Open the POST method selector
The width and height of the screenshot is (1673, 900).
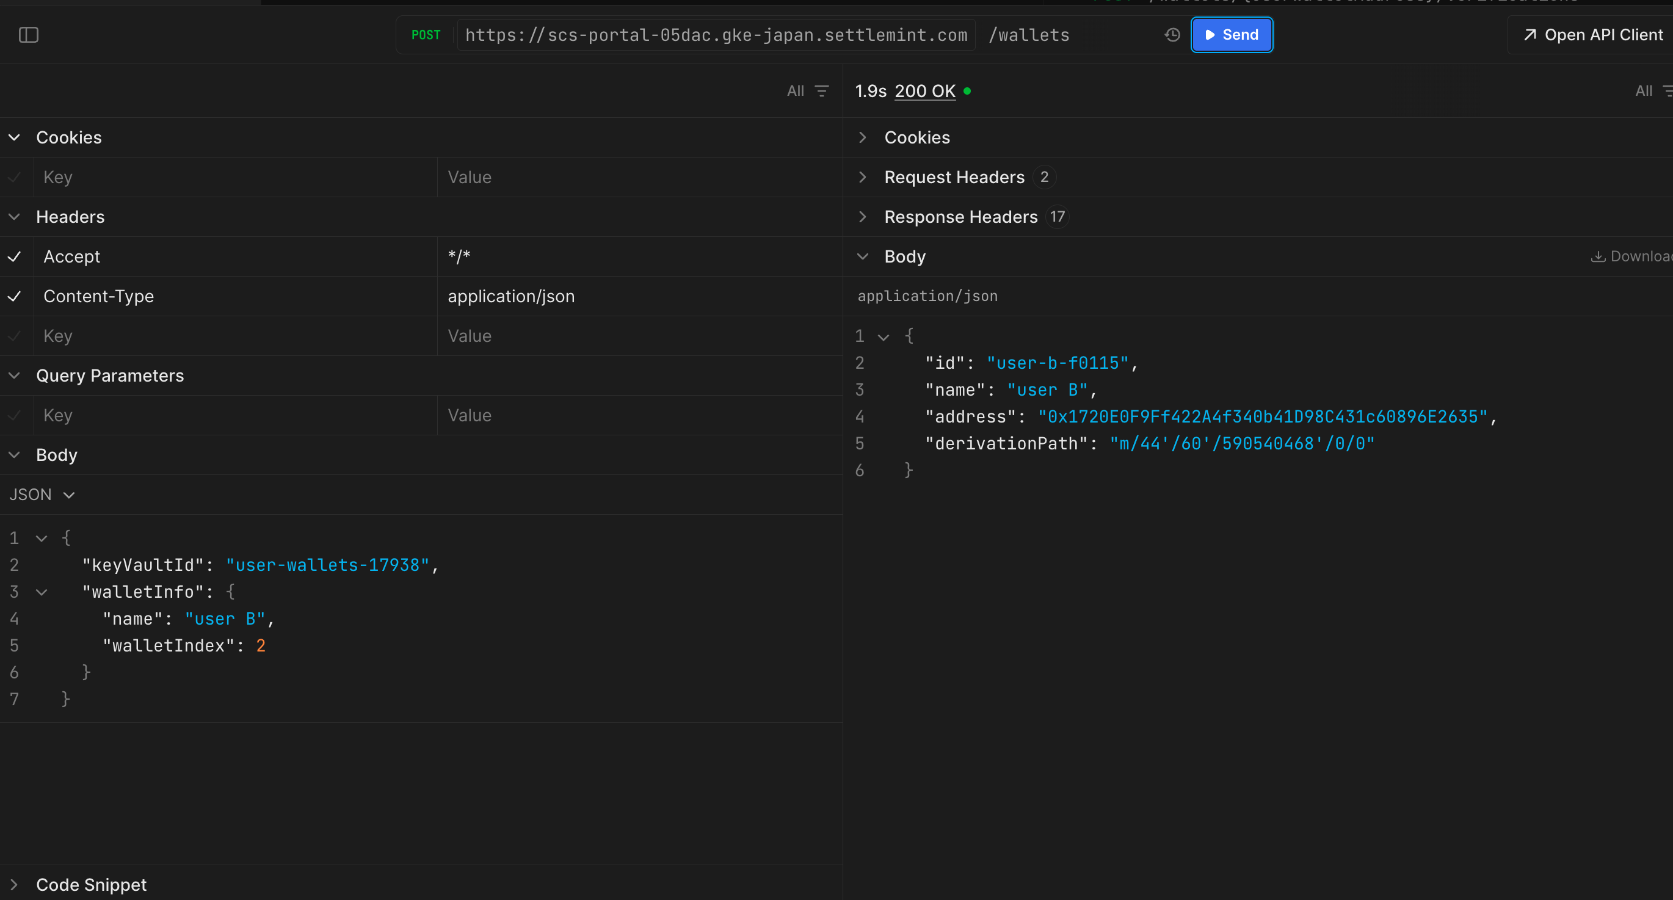(x=426, y=35)
